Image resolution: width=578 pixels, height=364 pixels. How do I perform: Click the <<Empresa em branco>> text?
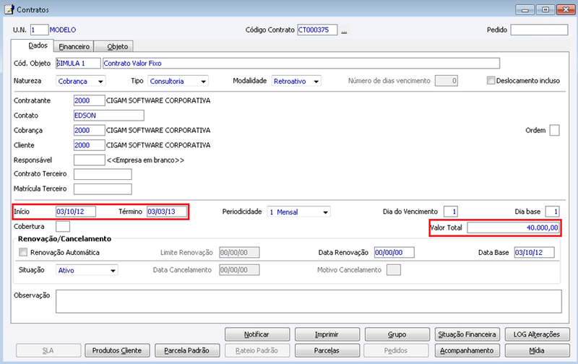145,160
